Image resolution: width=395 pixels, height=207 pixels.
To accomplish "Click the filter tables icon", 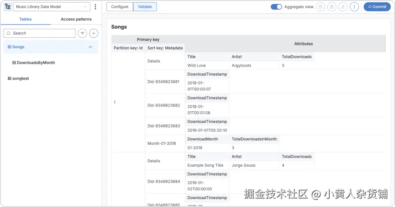I will coord(82,33).
